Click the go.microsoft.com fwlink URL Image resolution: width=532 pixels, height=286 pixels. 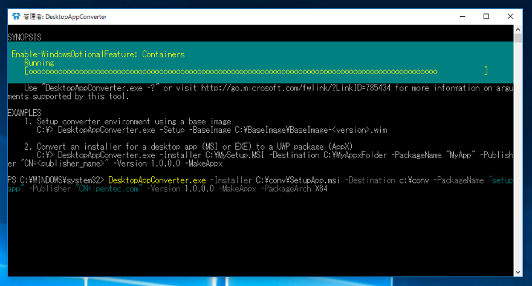pos(296,88)
